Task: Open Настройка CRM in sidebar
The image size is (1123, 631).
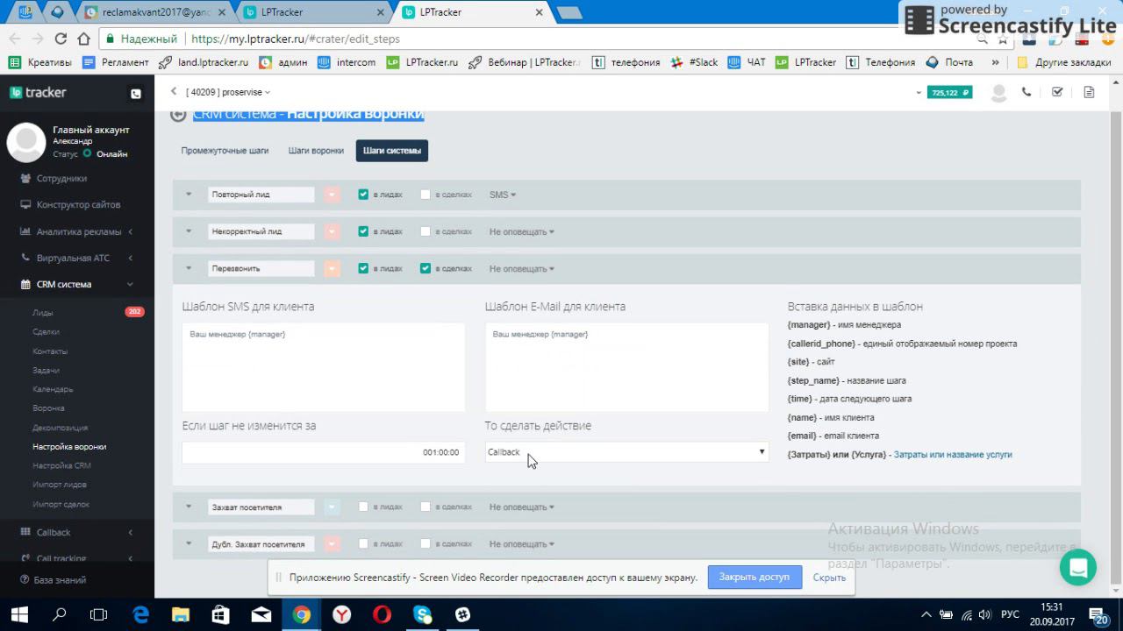Action: (61, 465)
